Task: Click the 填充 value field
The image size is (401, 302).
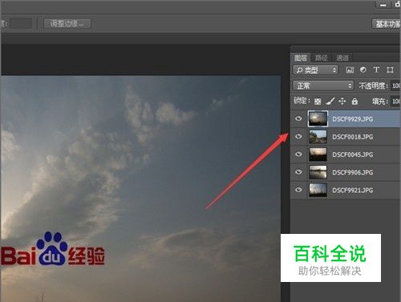Action: pos(395,101)
